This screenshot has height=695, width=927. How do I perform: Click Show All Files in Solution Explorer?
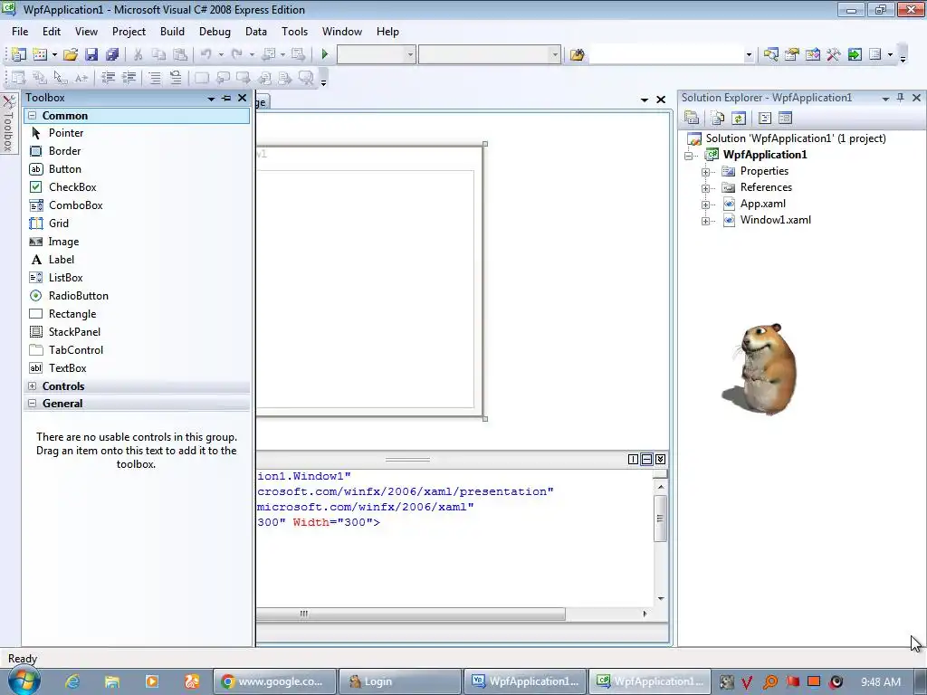(x=718, y=119)
